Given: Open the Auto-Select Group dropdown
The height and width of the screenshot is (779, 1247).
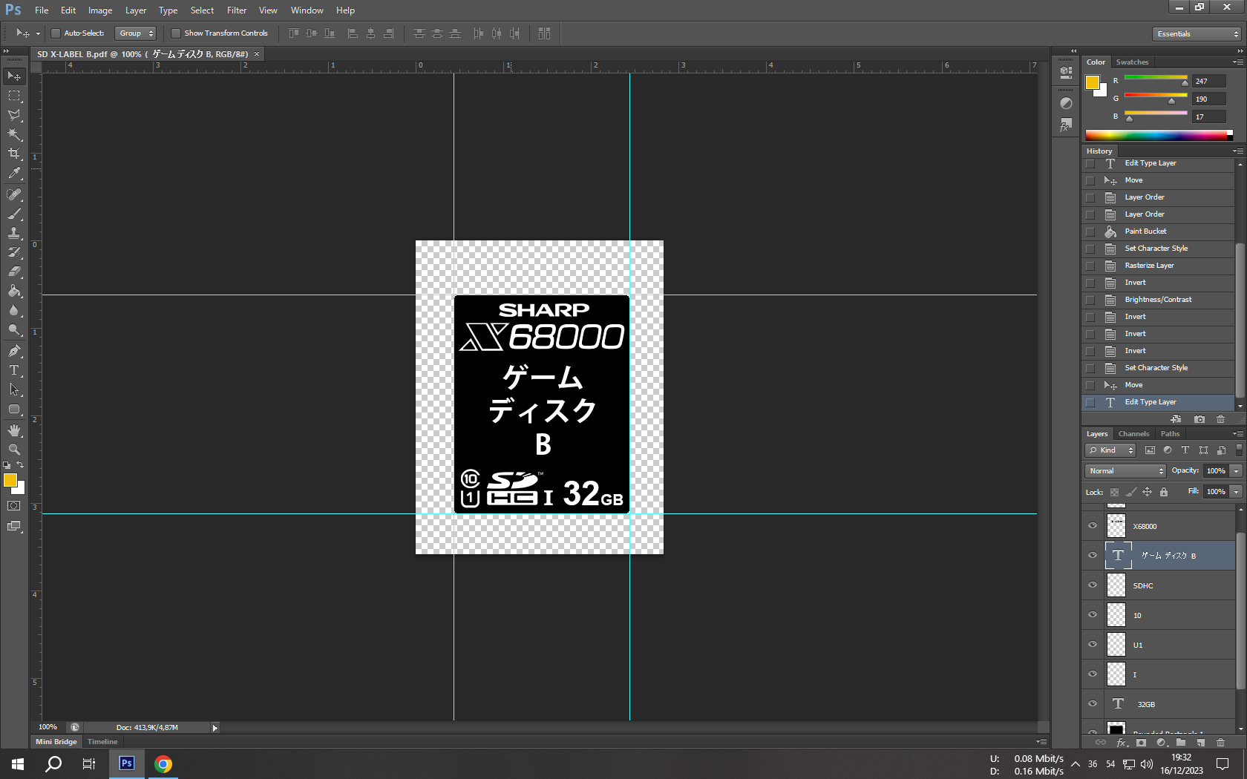Looking at the screenshot, I should (x=136, y=33).
